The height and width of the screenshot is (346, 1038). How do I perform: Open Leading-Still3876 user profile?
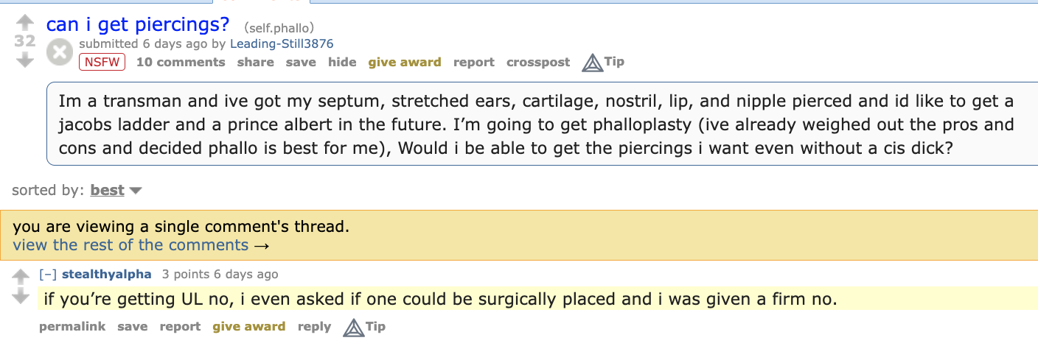click(x=282, y=43)
